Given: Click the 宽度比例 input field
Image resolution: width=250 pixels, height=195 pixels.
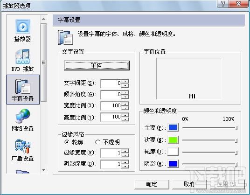Looking at the screenshot, I should point(111,106).
